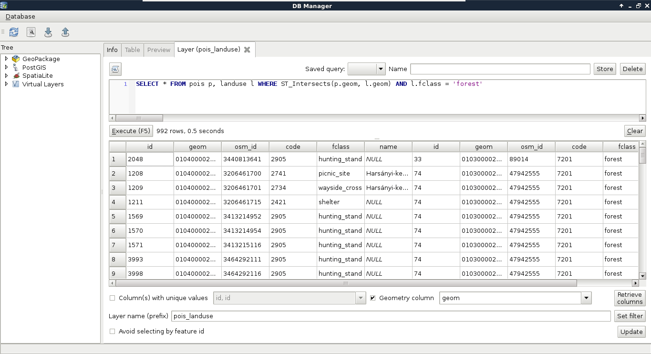651x354 pixels.
Task: Uncheck the Geometry column checkbox
Action: click(373, 298)
